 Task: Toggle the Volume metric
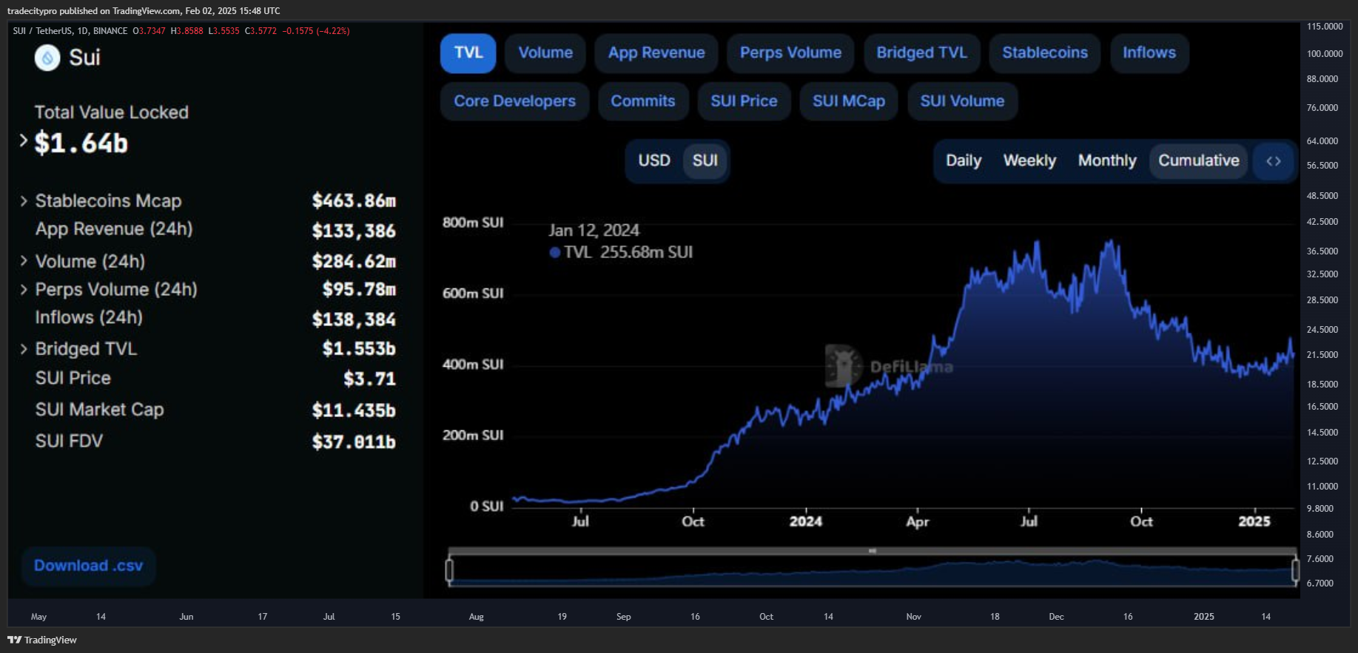click(545, 53)
